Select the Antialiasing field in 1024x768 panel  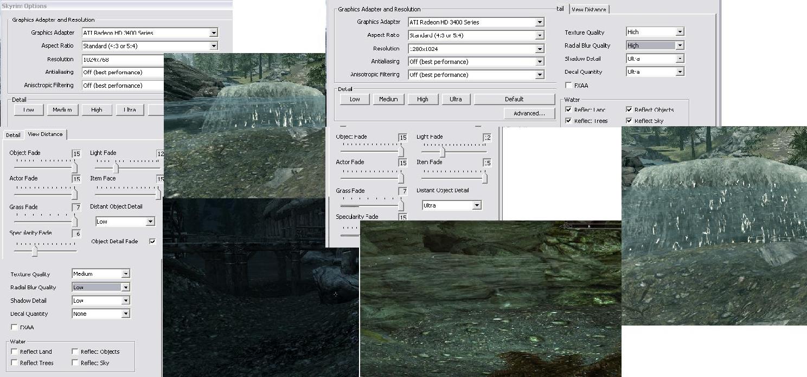click(123, 72)
